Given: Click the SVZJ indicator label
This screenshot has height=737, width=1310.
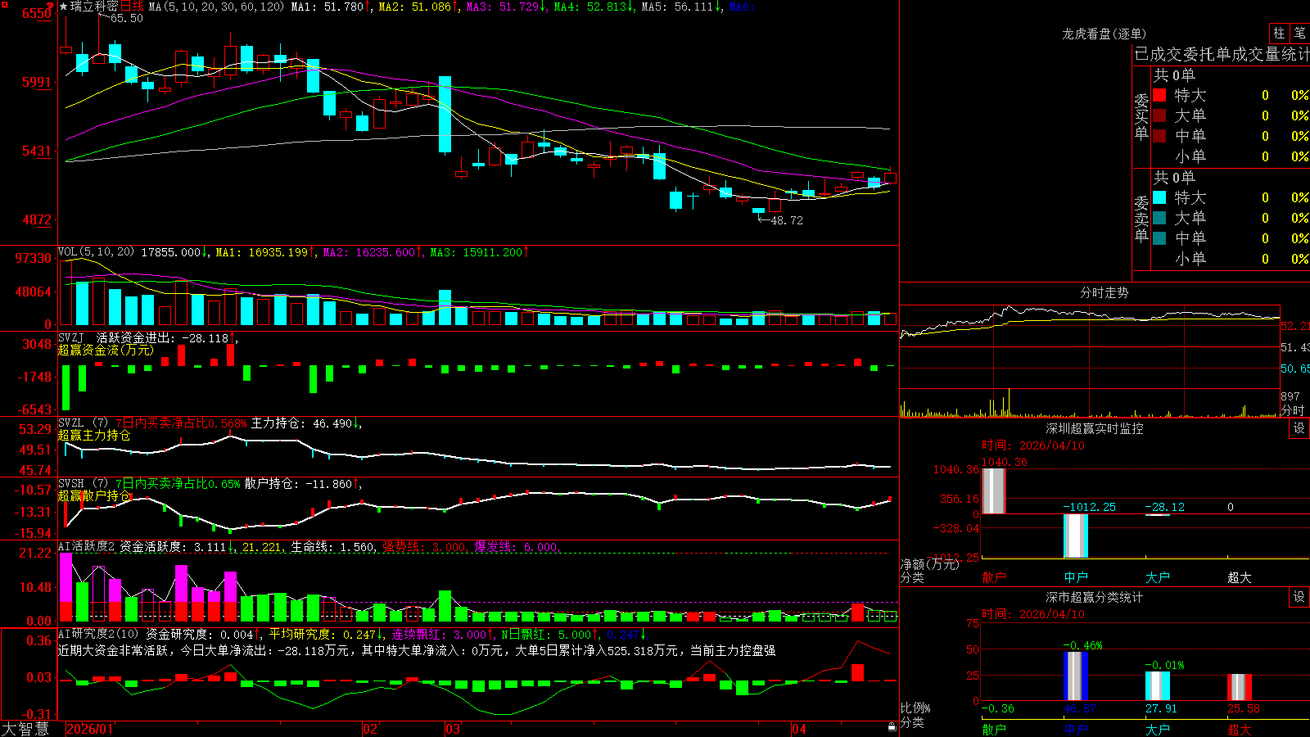Looking at the screenshot, I should coord(71,337).
